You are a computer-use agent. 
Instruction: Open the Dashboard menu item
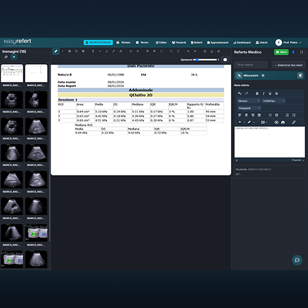(x=242, y=43)
